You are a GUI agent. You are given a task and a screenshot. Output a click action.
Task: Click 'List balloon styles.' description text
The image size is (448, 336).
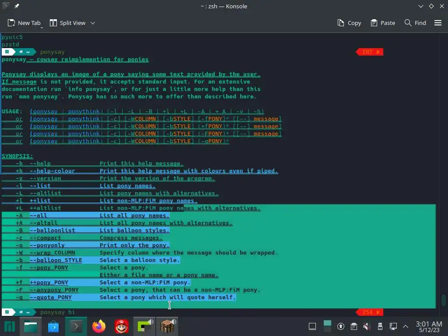[x=135, y=230]
